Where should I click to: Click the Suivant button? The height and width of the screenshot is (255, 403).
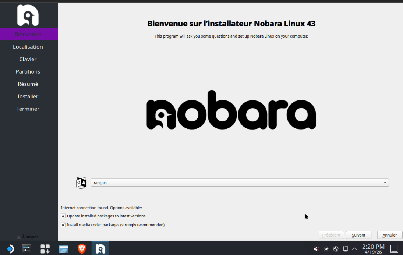coord(358,235)
